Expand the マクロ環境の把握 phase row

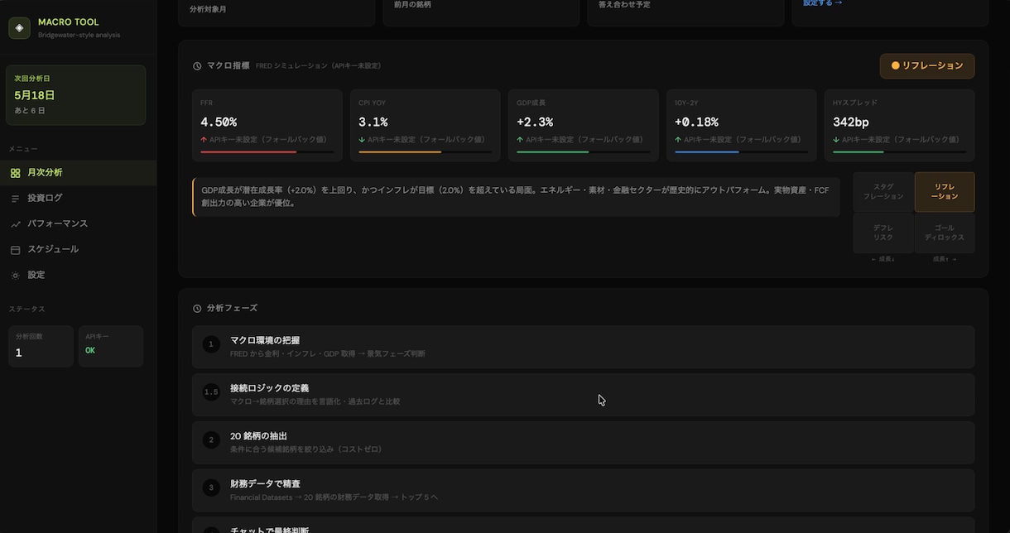point(583,347)
